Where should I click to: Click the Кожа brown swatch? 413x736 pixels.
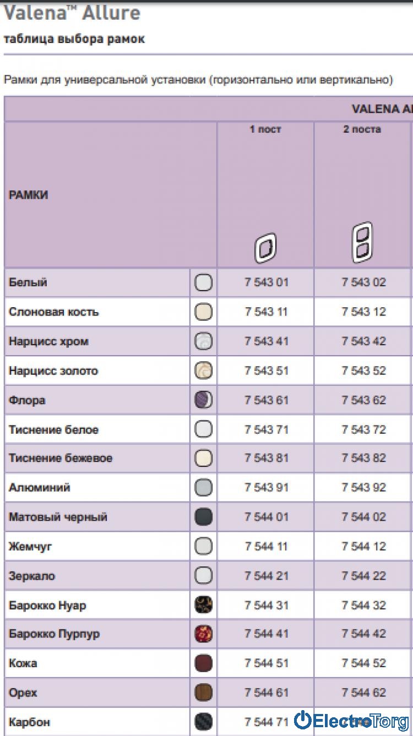pos(204,663)
